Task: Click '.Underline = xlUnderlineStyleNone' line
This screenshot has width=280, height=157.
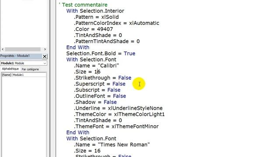Action: [x=118, y=108]
